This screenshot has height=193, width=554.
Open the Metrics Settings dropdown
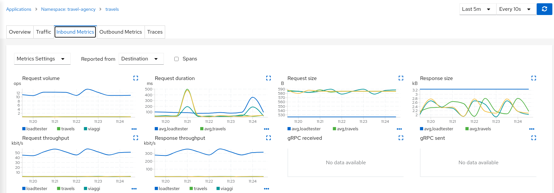tap(42, 59)
